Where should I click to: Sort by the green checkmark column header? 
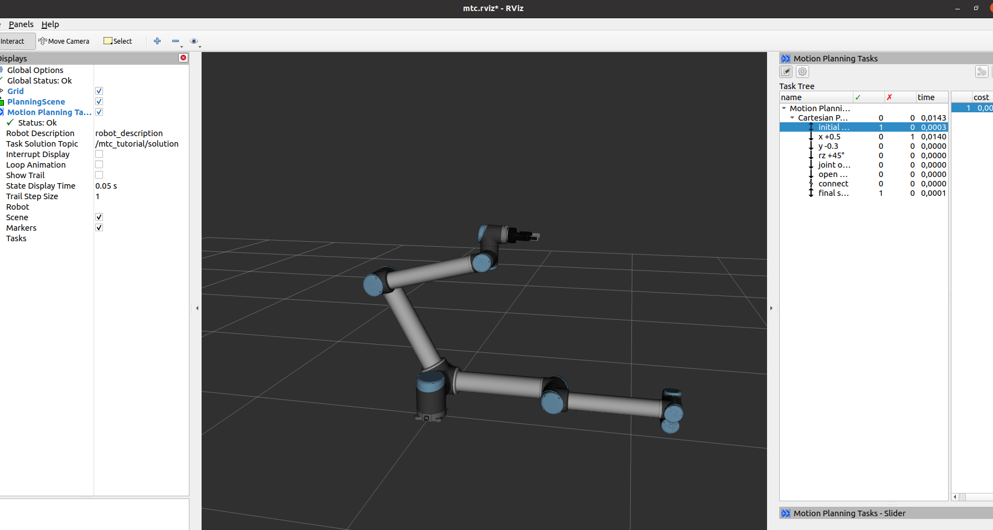[x=868, y=97]
